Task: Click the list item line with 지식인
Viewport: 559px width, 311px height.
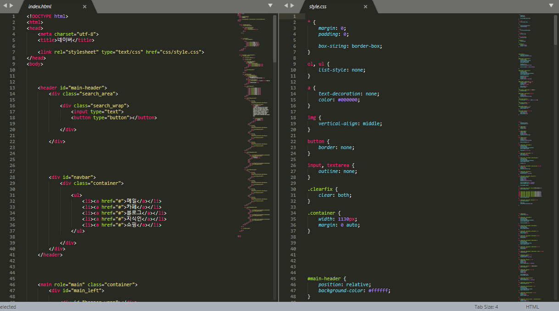Action: coord(124,219)
